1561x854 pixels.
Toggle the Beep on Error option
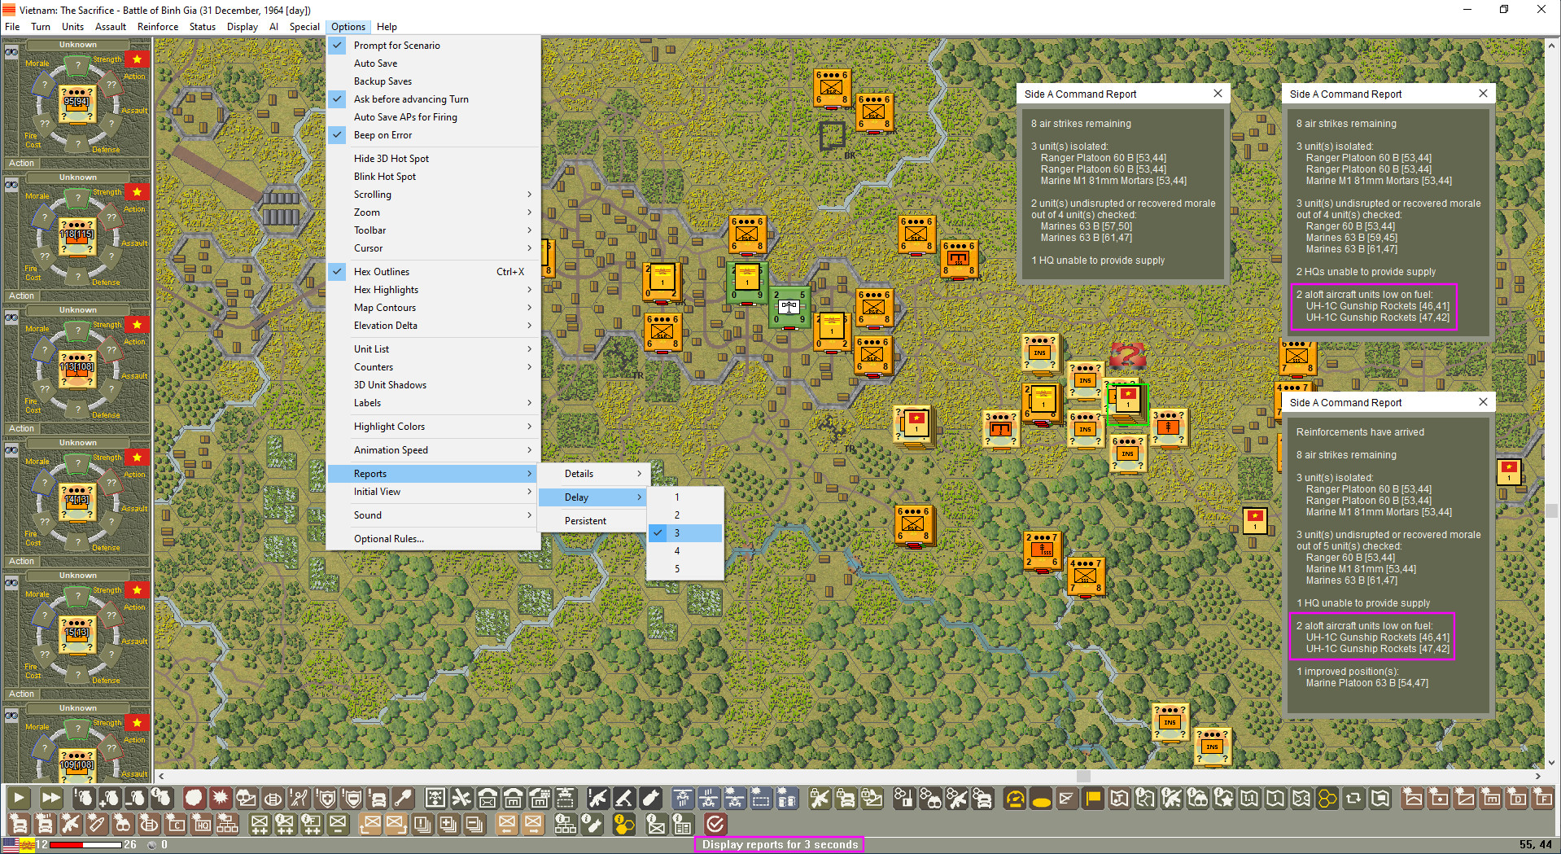[x=434, y=135]
